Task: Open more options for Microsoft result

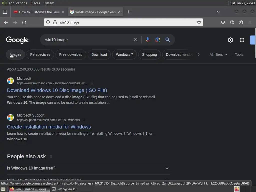Action: coord(92,83)
